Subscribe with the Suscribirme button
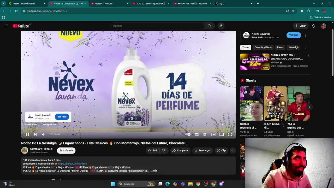This screenshot has height=188, width=334. tap(66, 150)
